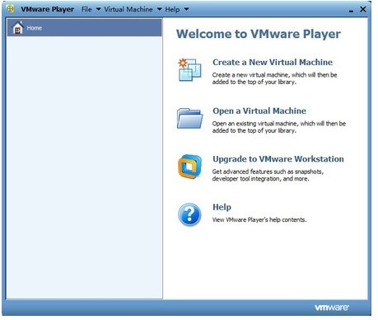Click text 'View VMware Player's help contents.'
Viewport: 378px width, 320px height.
(259, 219)
